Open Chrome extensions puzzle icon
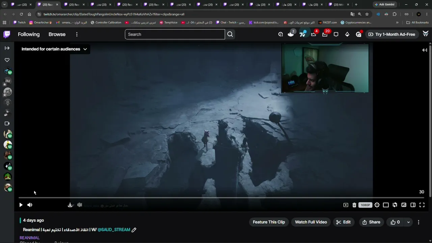This screenshot has width=432, height=243. 395,14
